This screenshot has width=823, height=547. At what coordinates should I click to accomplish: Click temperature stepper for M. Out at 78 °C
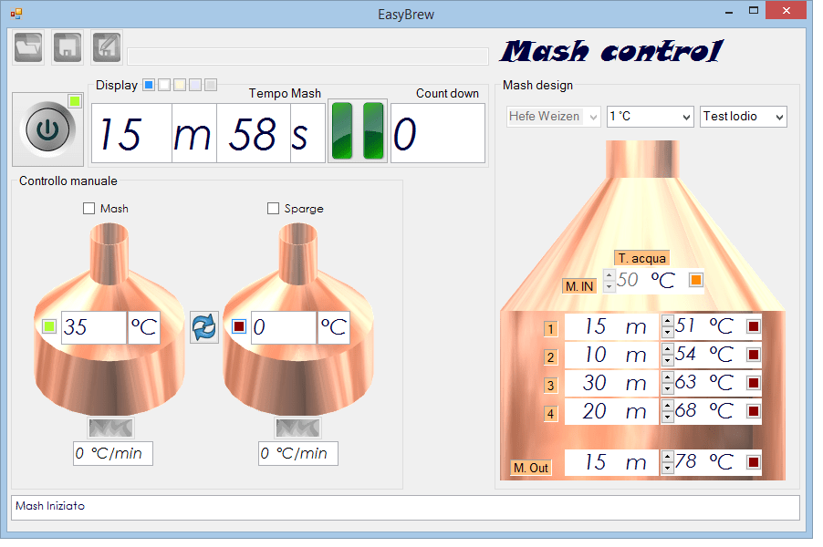pos(667,462)
